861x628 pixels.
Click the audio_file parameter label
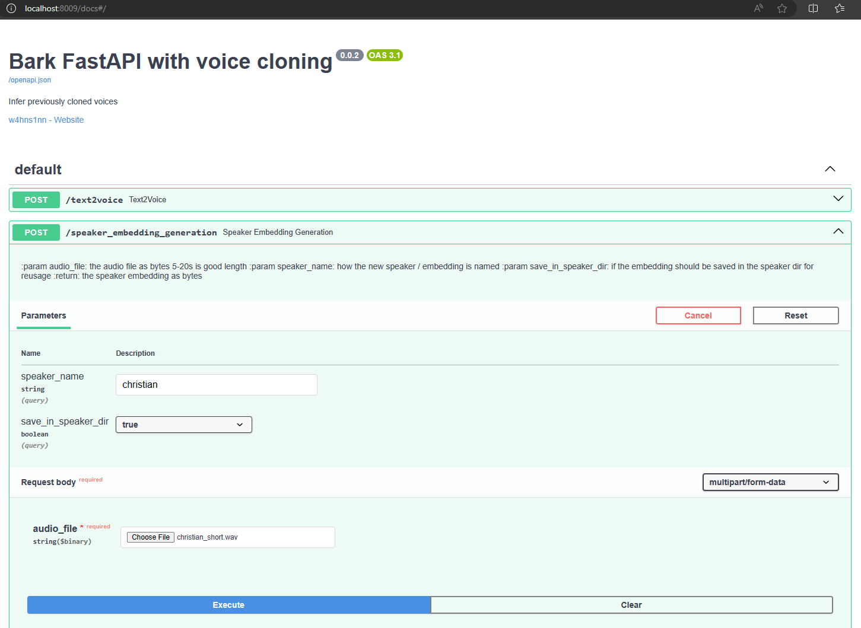click(x=55, y=528)
